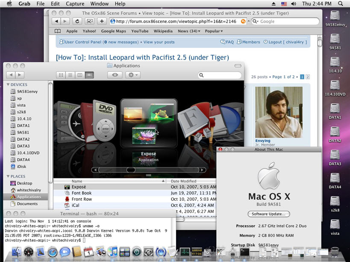Click the Name column sort arrow
This screenshot has height=262, width=350.
tap(163, 181)
